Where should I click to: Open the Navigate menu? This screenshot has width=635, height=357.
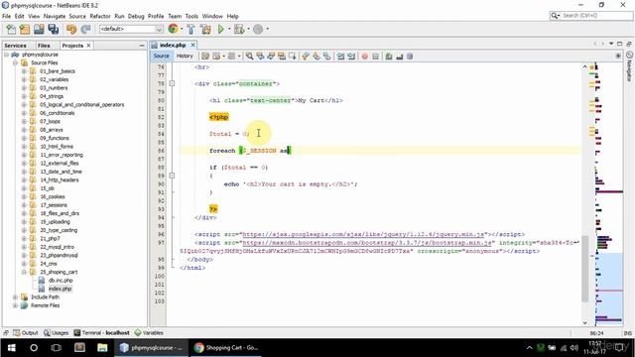[x=55, y=16]
